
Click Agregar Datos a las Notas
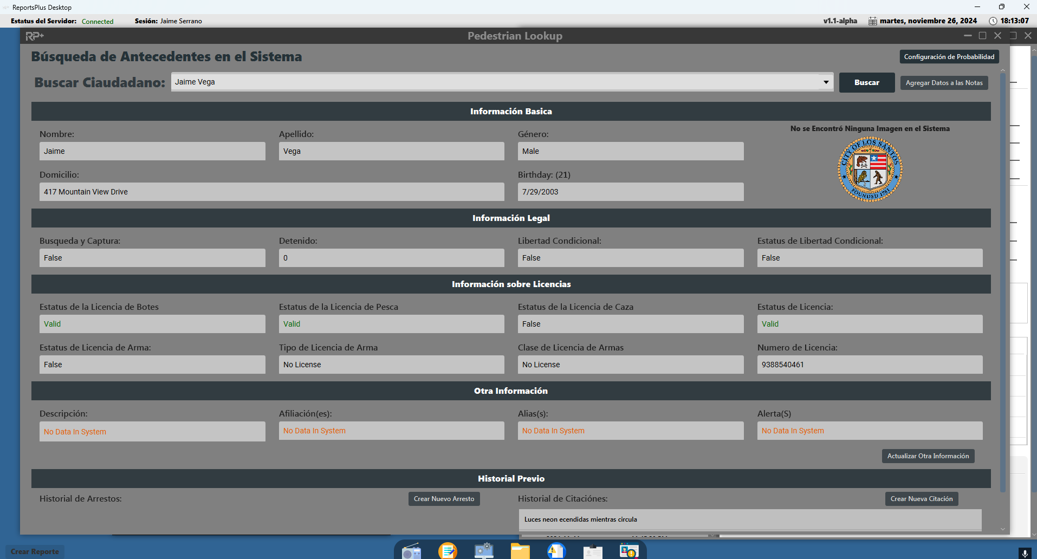coord(944,83)
